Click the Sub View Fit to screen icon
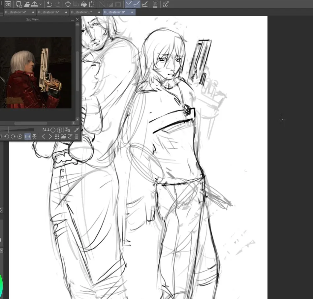313x299 pixels. tap(68, 130)
